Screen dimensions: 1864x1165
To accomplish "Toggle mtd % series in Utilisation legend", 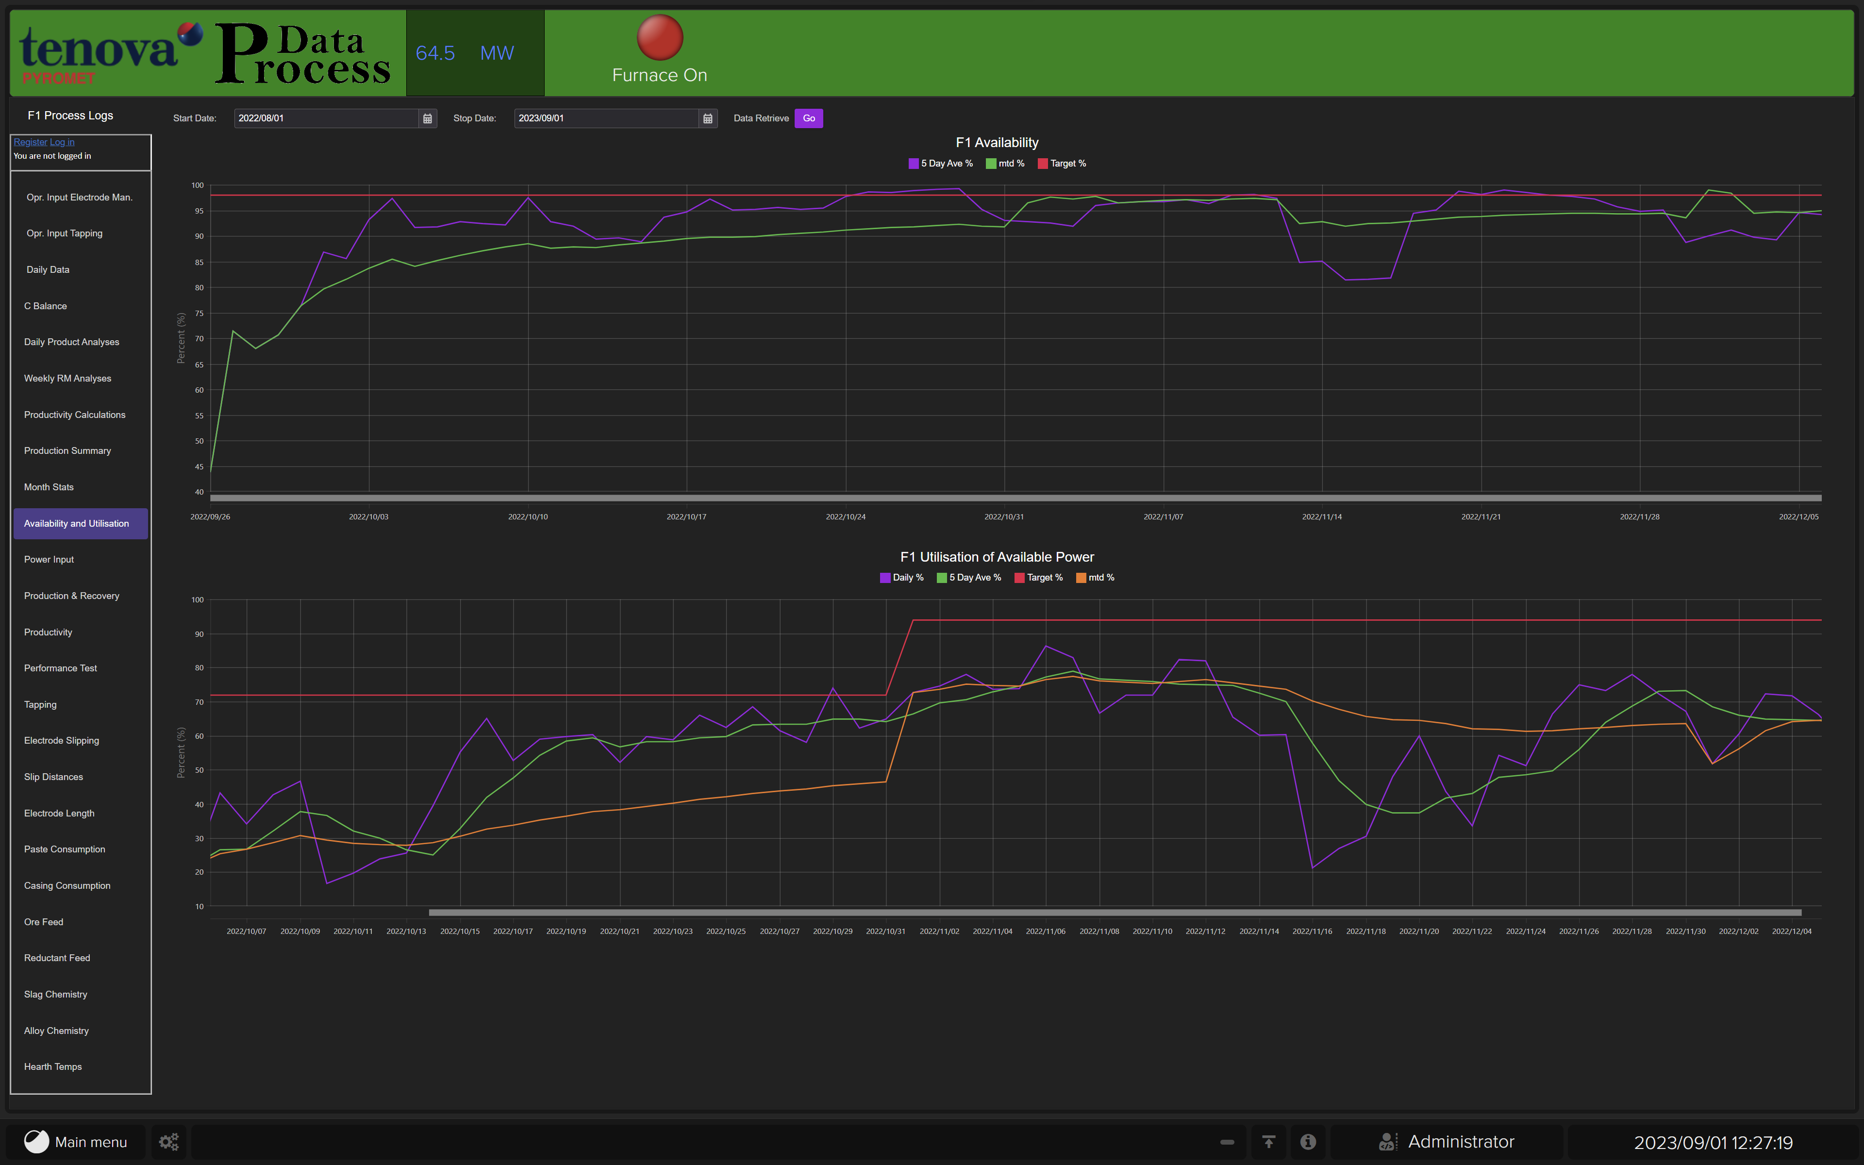I will click(x=1095, y=578).
